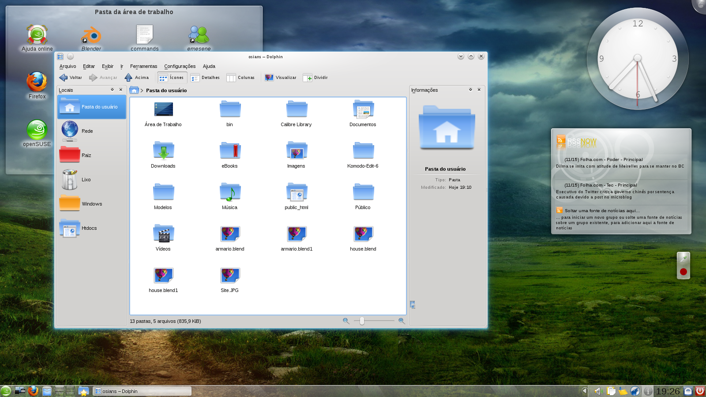706x397 pixels.
Task: Detach the Informações panel via its header icon
Action: click(471, 90)
